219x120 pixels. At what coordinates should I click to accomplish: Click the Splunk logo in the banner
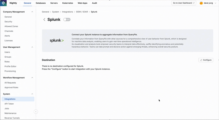tap(57, 41)
